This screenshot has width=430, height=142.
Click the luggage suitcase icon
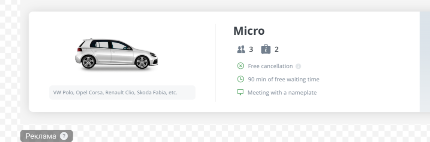(266, 50)
